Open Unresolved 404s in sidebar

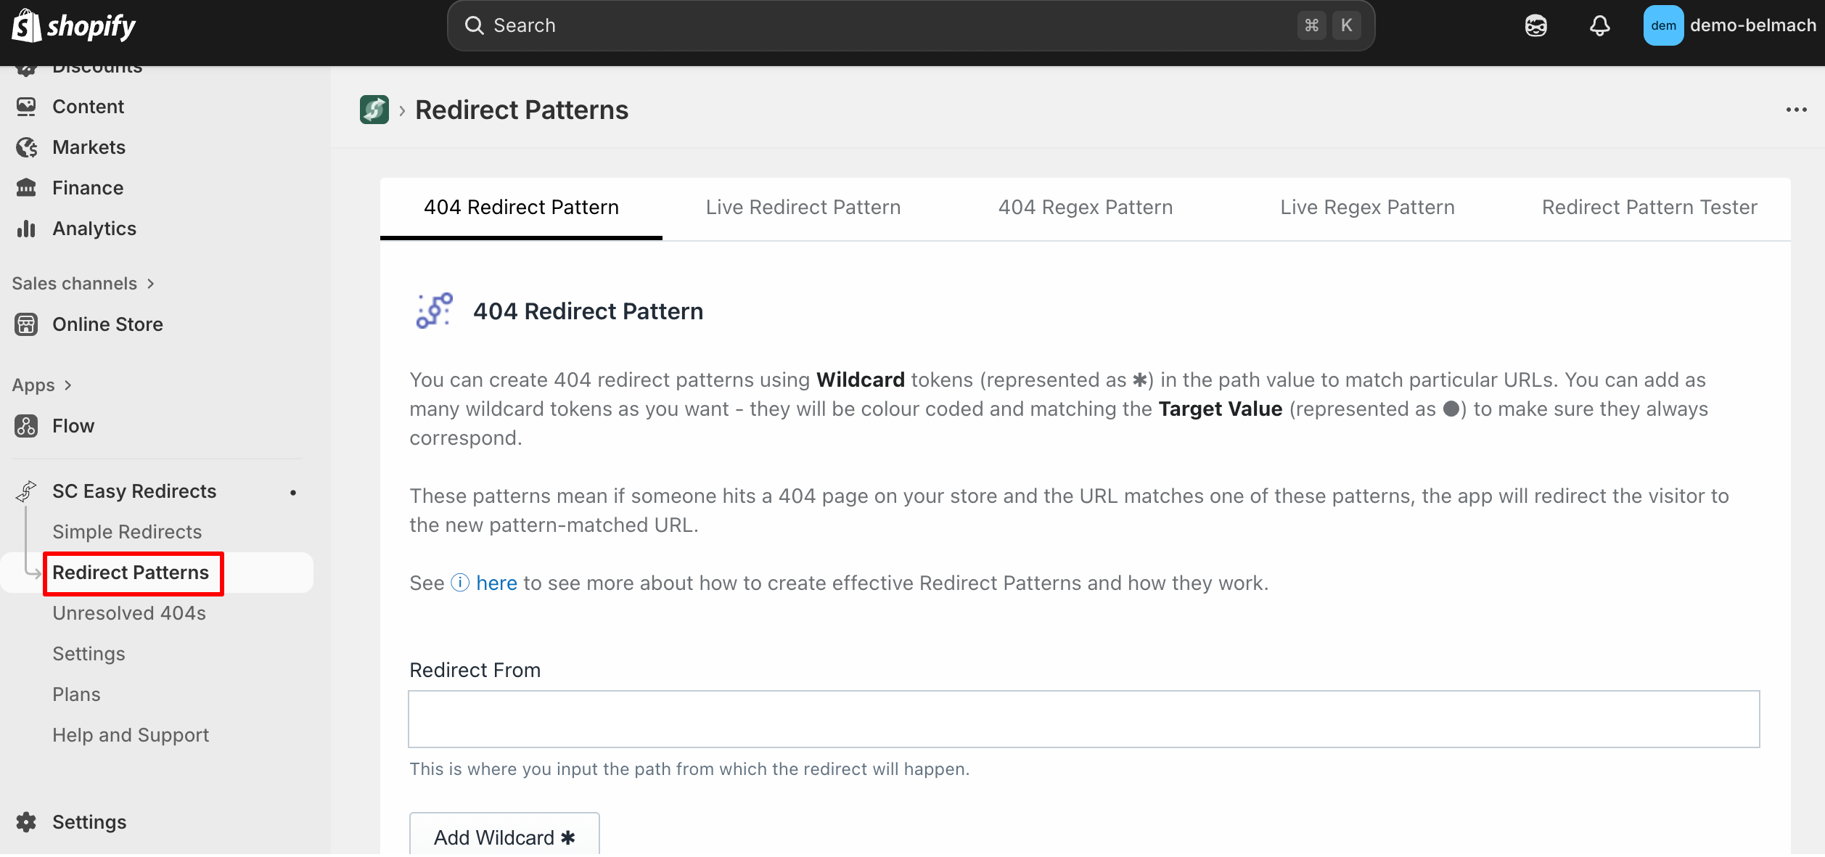(129, 613)
